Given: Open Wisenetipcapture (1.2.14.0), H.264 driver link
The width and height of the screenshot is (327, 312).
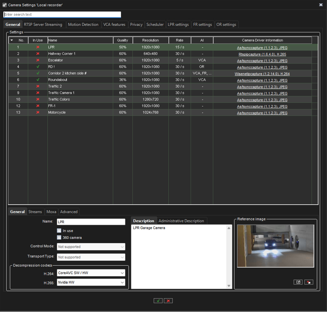Looking at the screenshot, I should [x=262, y=74].
